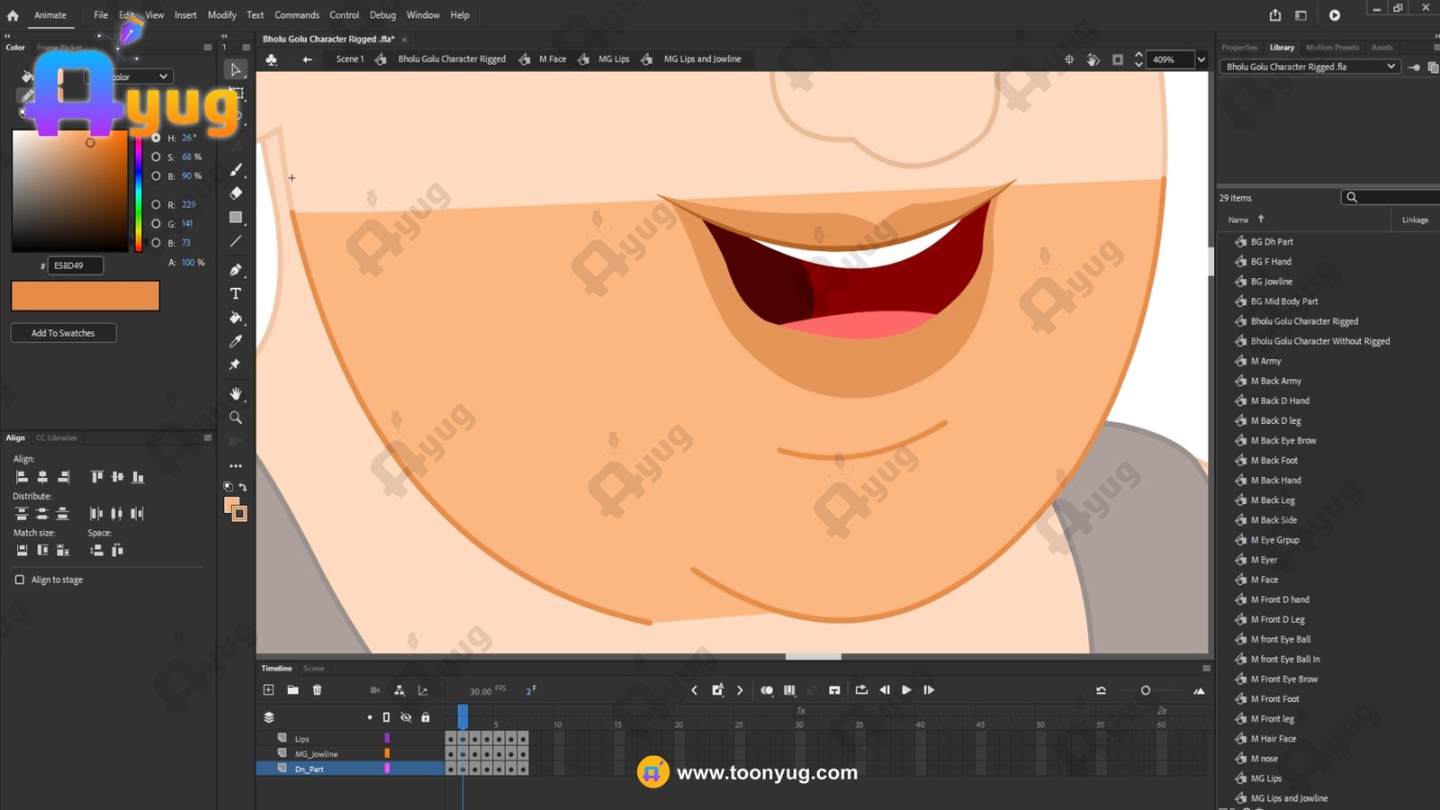
Task: Click the orange current color preview swatch
Action: click(x=85, y=295)
